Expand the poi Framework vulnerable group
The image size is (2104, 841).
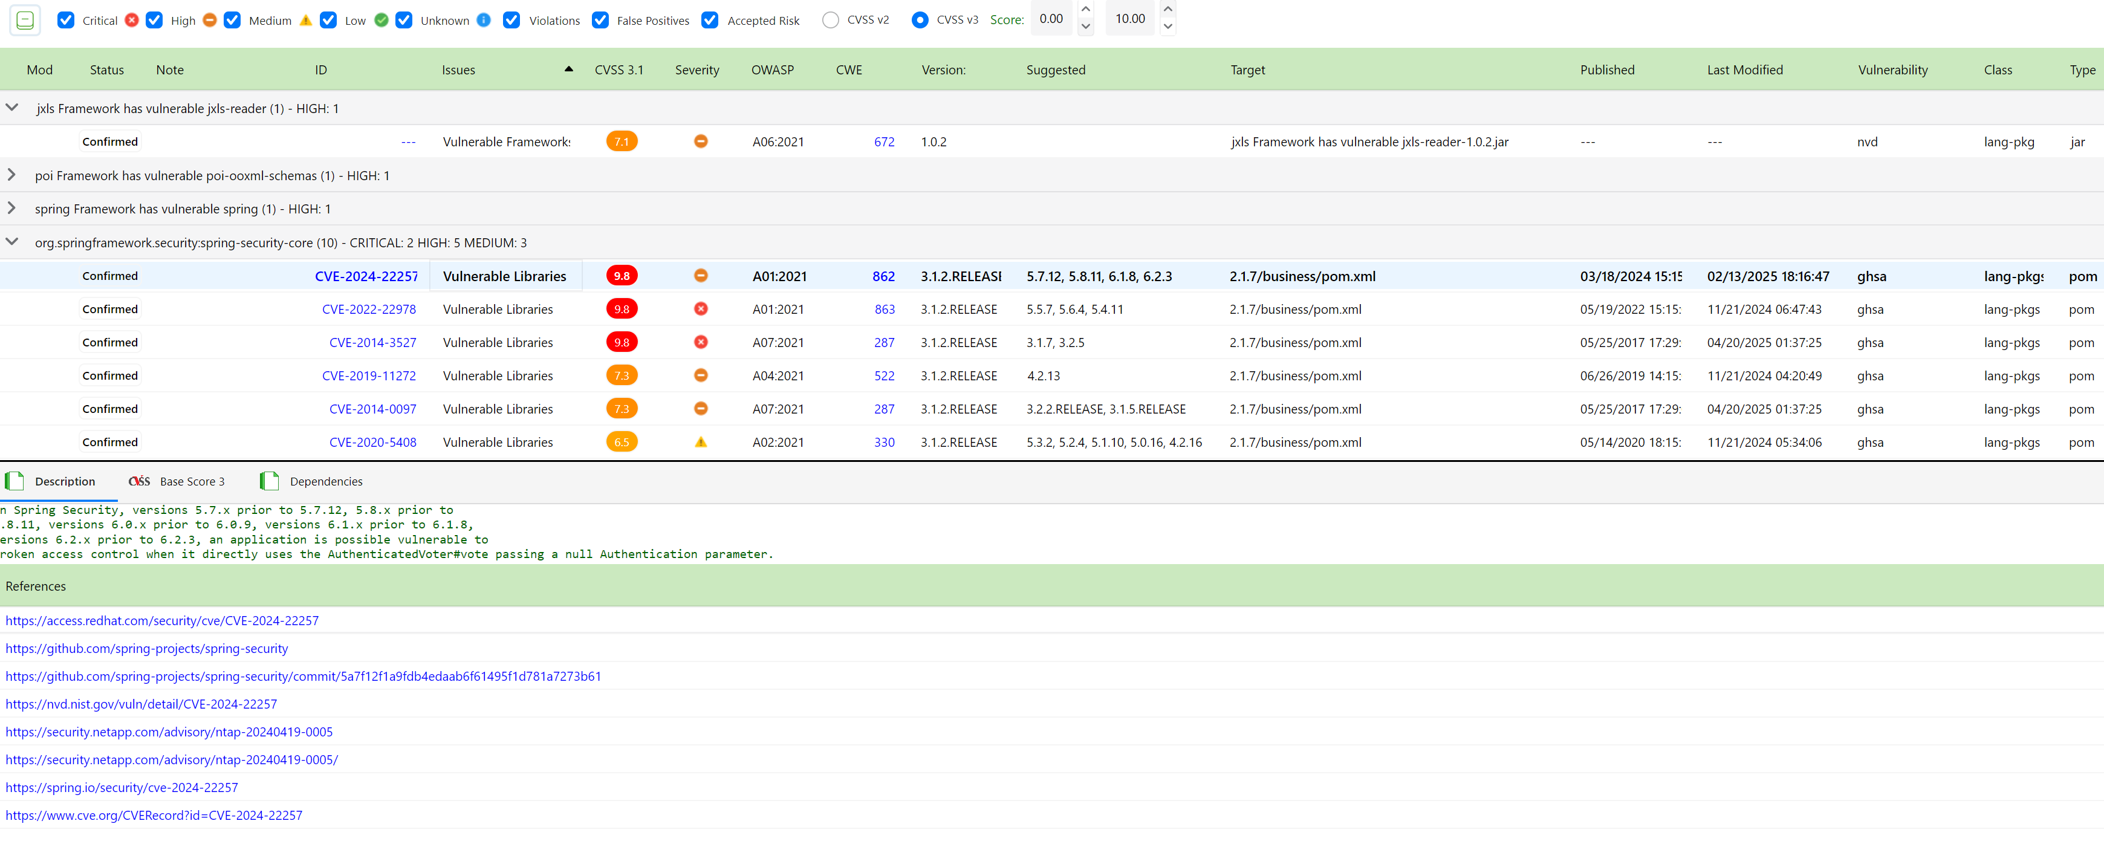(x=12, y=175)
